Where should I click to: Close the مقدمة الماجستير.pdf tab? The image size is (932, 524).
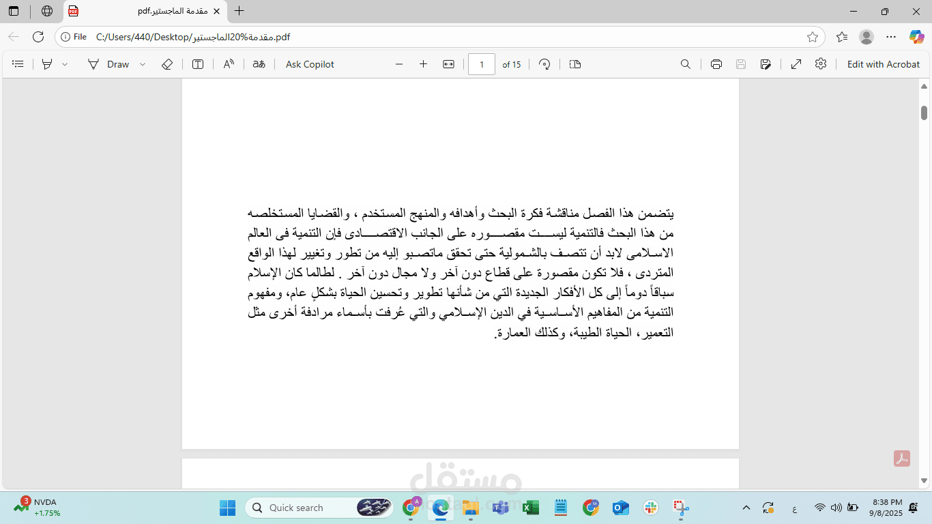pos(216,11)
